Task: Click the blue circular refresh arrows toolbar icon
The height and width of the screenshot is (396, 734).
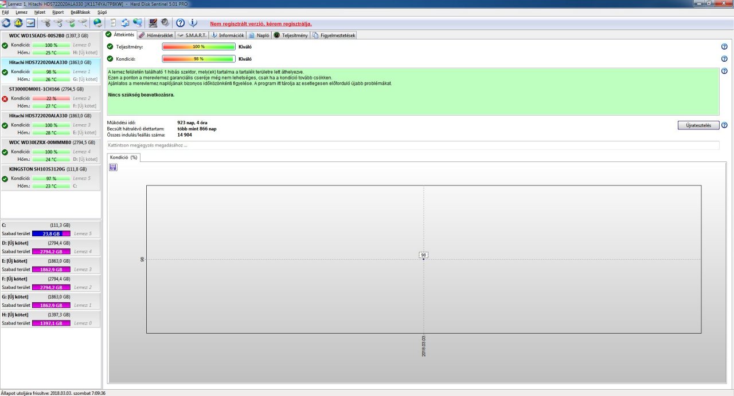Action: tap(6, 23)
